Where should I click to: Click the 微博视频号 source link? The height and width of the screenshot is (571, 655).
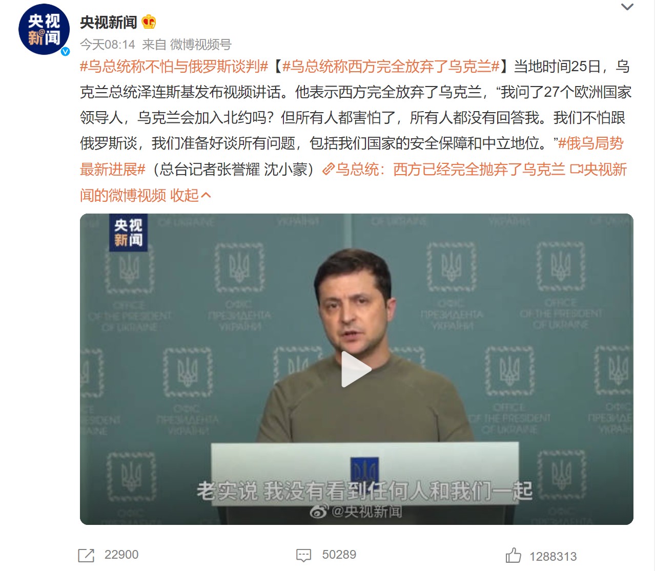(201, 45)
